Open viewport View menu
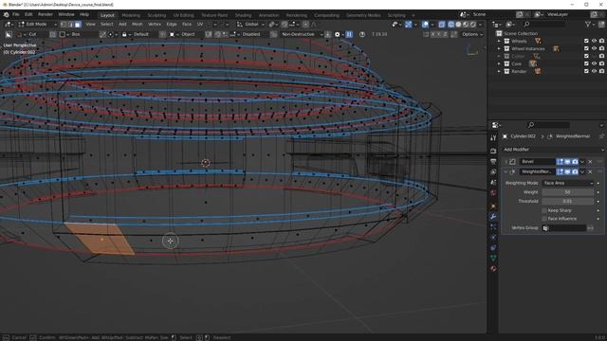The width and height of the screenshot is (607, 341). coord(91,24)
